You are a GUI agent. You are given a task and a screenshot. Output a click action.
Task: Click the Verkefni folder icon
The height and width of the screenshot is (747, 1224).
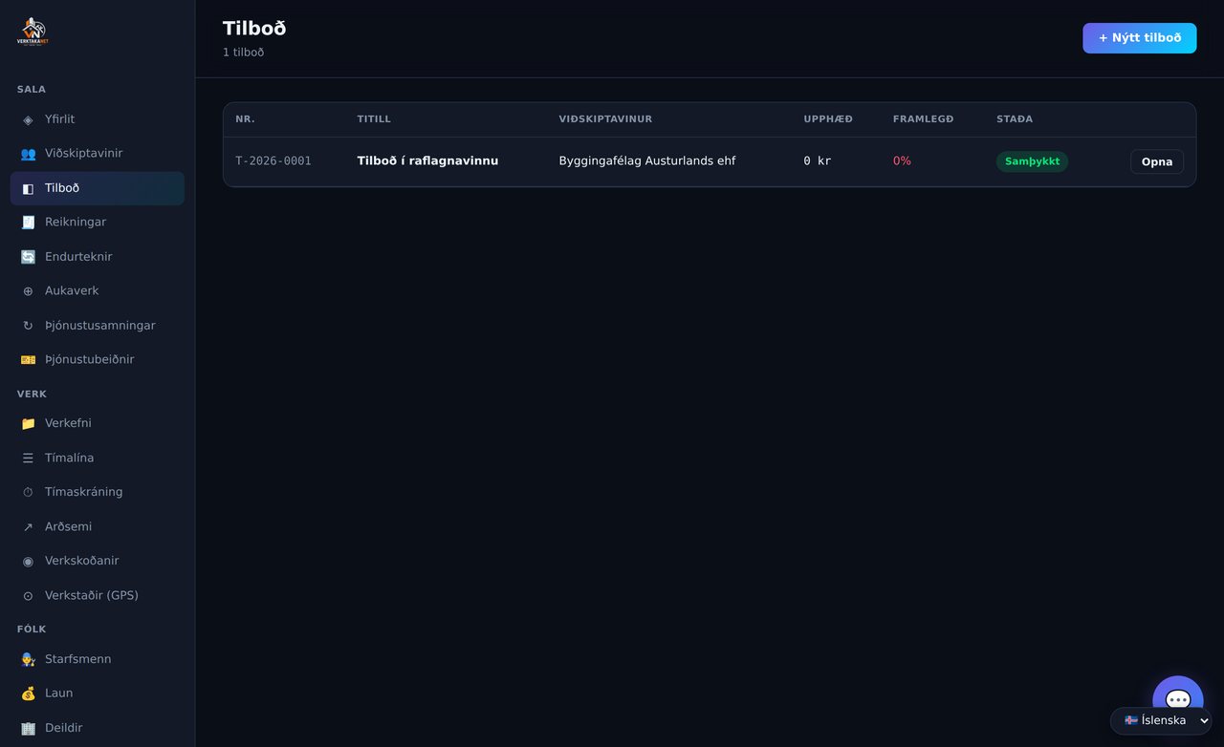28,423
